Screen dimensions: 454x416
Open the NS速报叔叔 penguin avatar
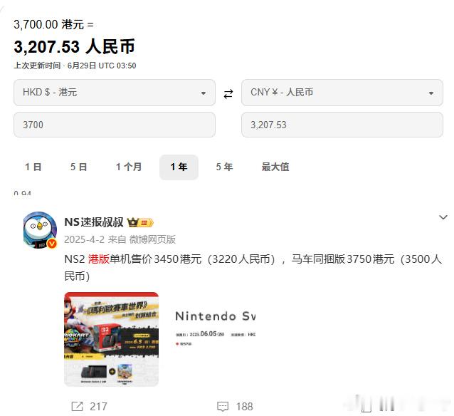click(x=40, y=230)
